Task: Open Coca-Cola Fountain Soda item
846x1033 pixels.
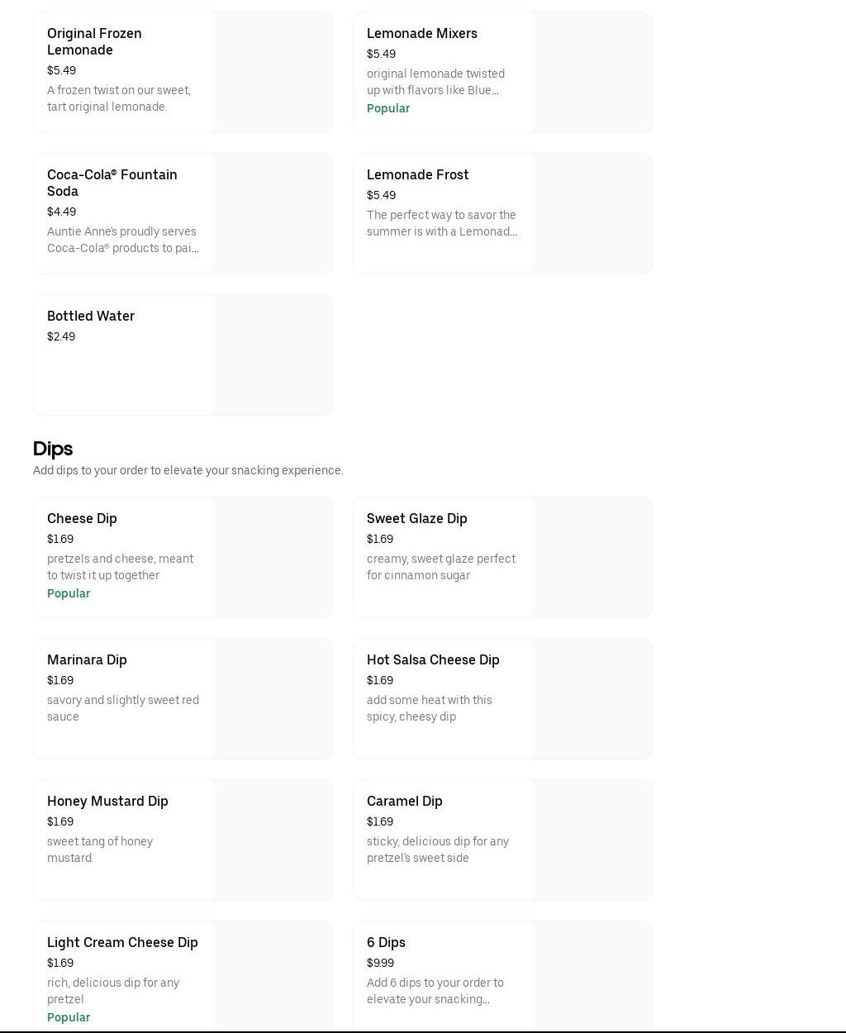Action: pos(112,183)
